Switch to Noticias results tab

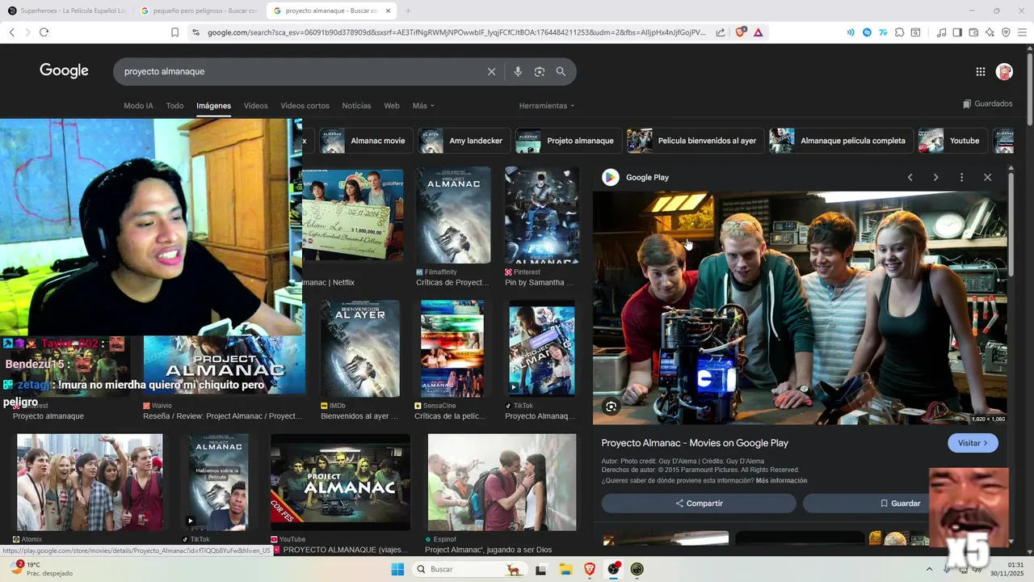356,106
